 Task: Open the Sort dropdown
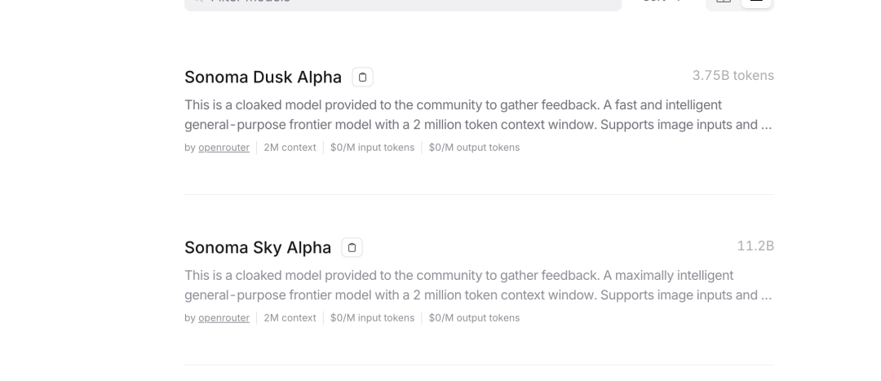[665, 2]
